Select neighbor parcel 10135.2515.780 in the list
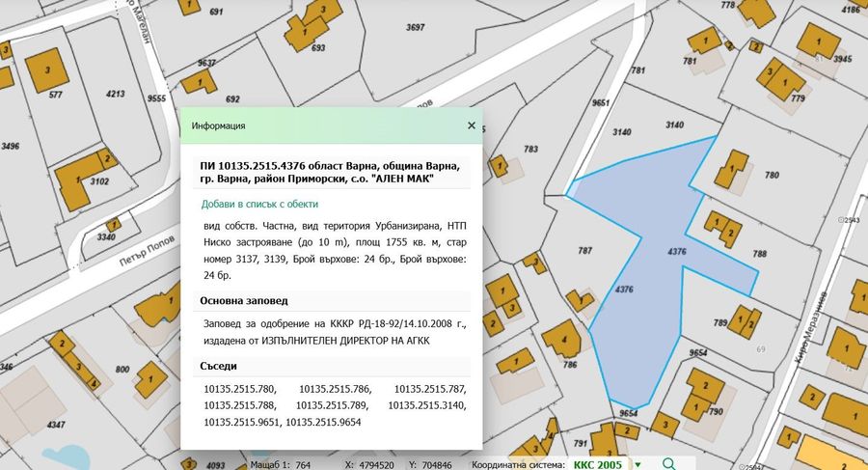 (x=240, y=389)
